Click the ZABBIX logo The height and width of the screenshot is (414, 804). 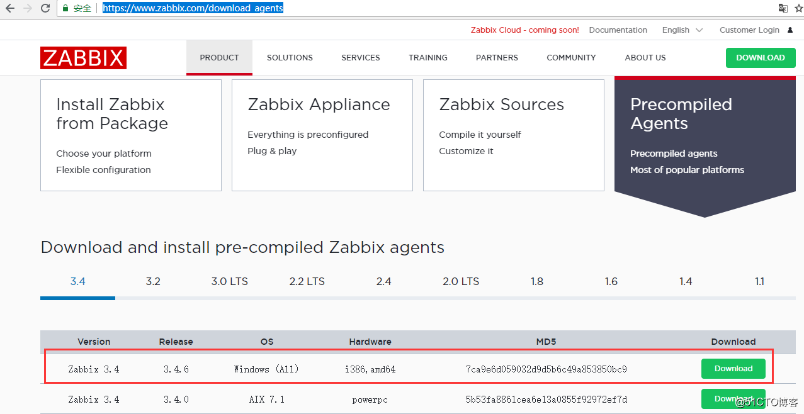(x=84, y=58)
